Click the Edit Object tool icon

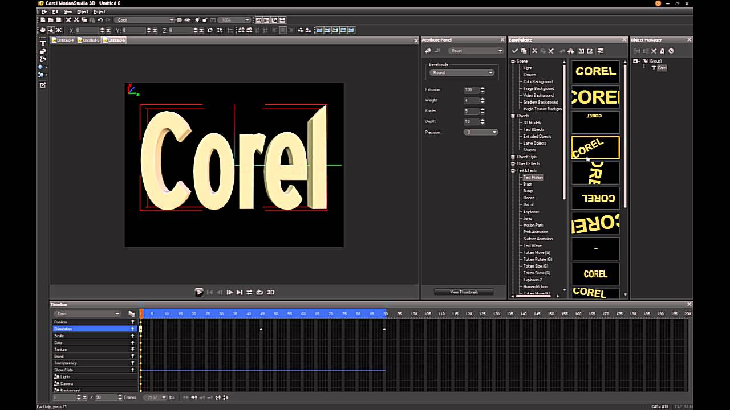point(43,85)
